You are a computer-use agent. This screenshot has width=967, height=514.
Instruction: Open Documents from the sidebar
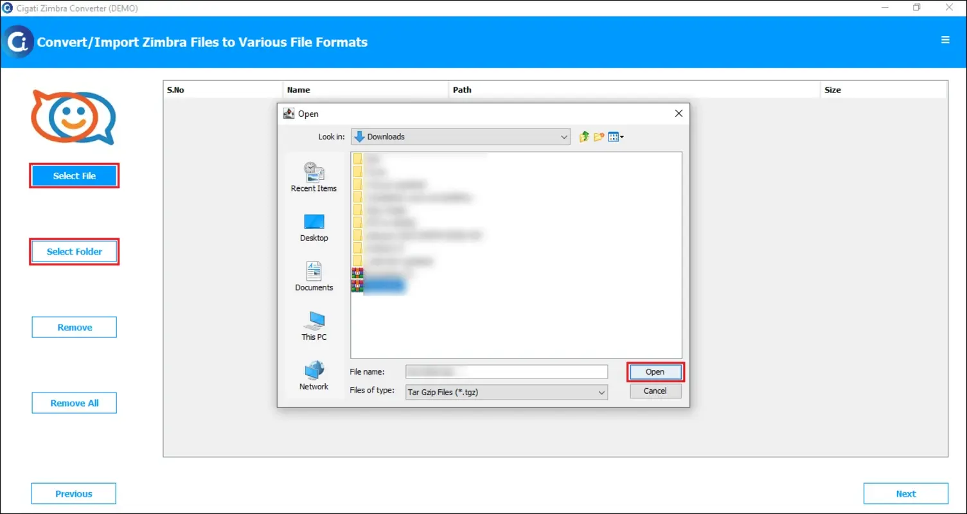(x=314, y=276)
